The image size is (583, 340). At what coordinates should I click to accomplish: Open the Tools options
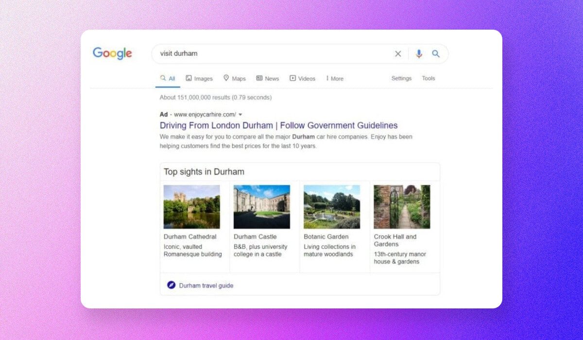click(428, 78)
